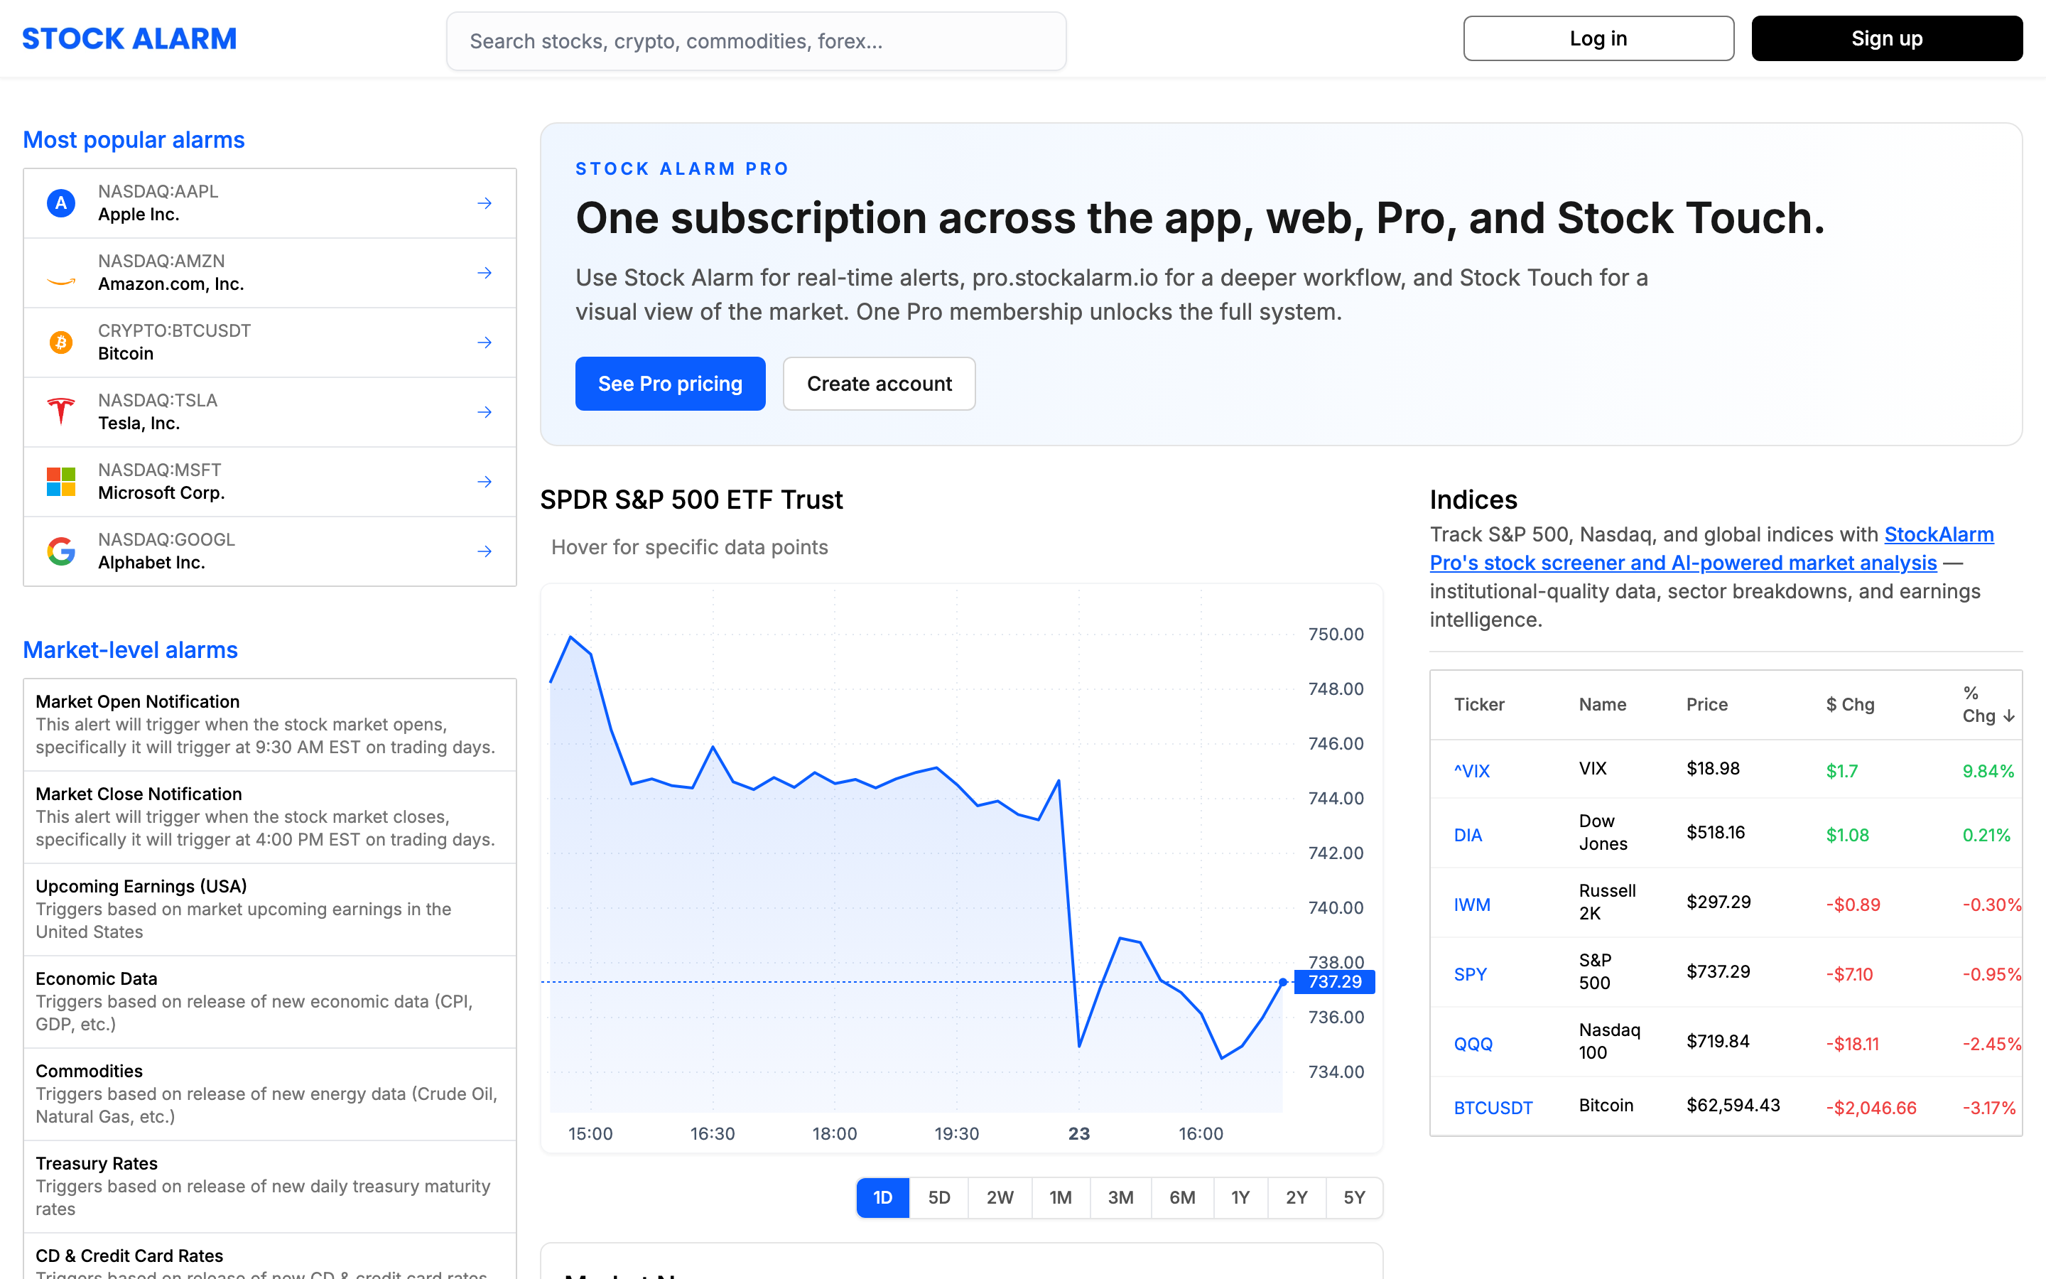The width and height of the screenshot is (2046, 1279).
Task: Click the Log in button
Action: coord(1598,39)
